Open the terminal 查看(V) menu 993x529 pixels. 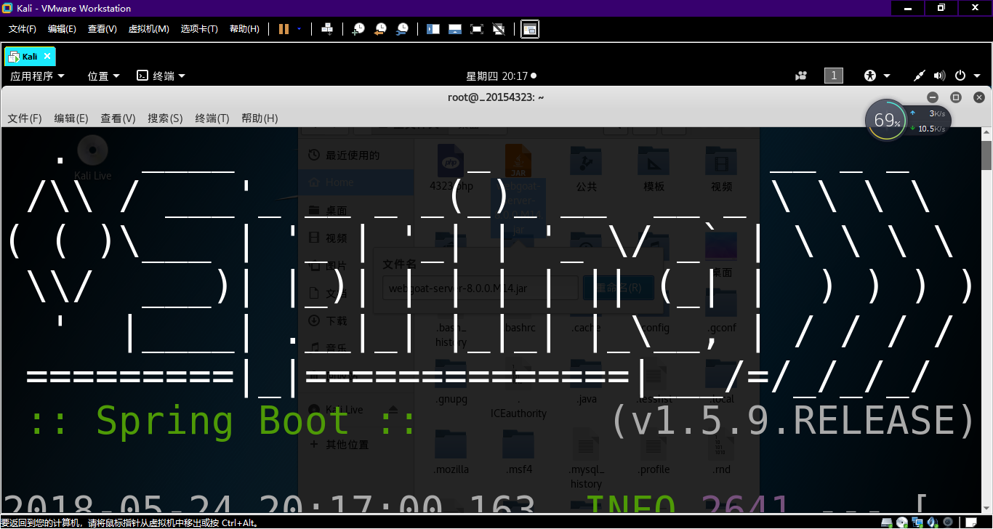coord(118,118)
